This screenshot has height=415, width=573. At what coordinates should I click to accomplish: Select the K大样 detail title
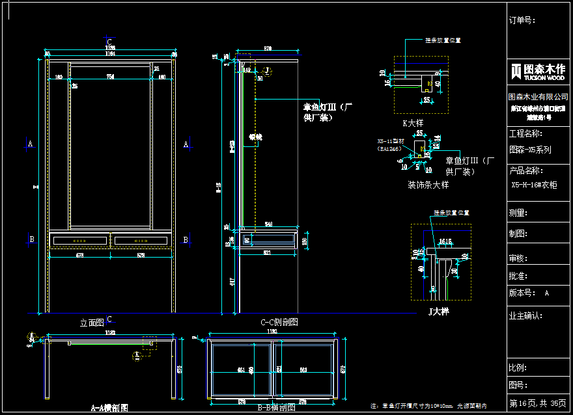(413, 123)
